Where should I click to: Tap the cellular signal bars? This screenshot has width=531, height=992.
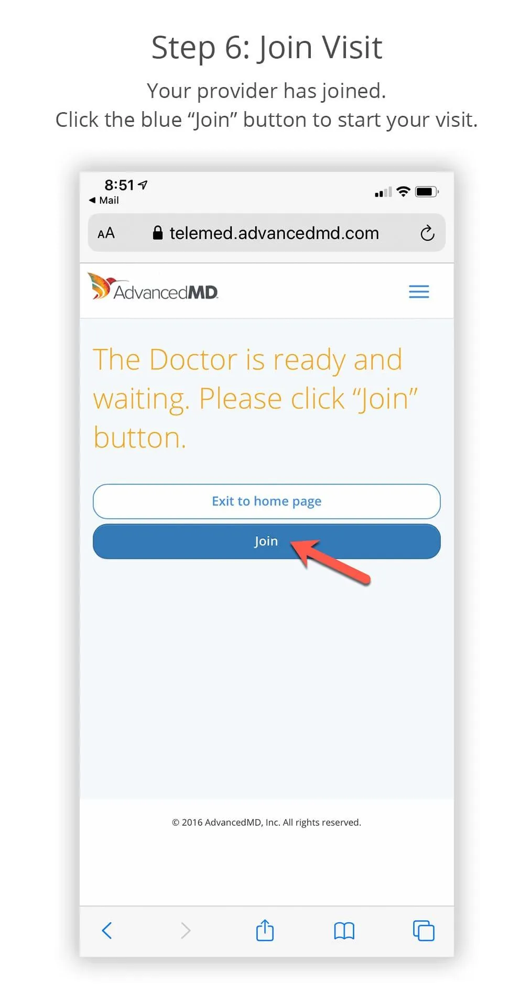383,192
